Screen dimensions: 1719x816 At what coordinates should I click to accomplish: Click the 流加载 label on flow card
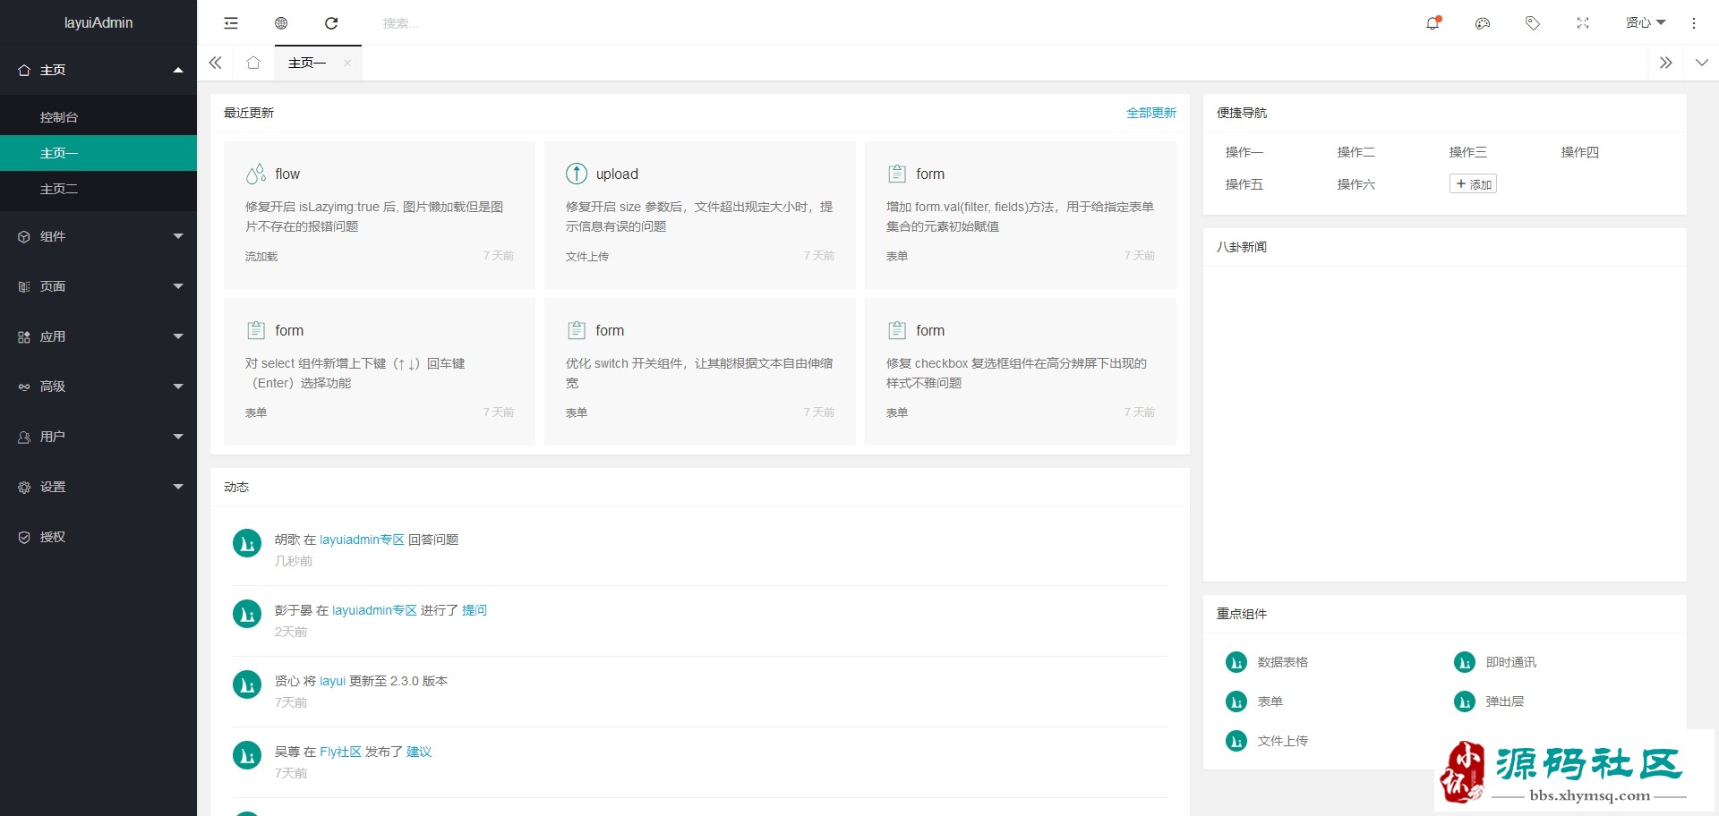coord(261,256)
